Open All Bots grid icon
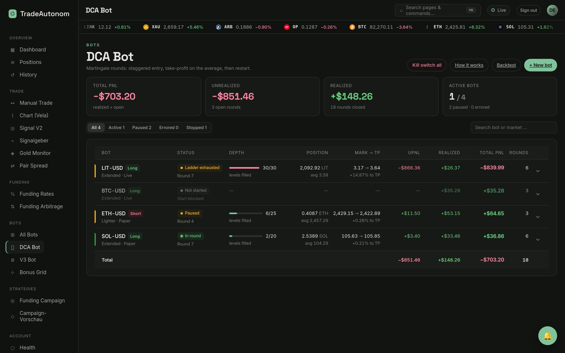Viewport: 565px width, 353px height. [12, 235]
